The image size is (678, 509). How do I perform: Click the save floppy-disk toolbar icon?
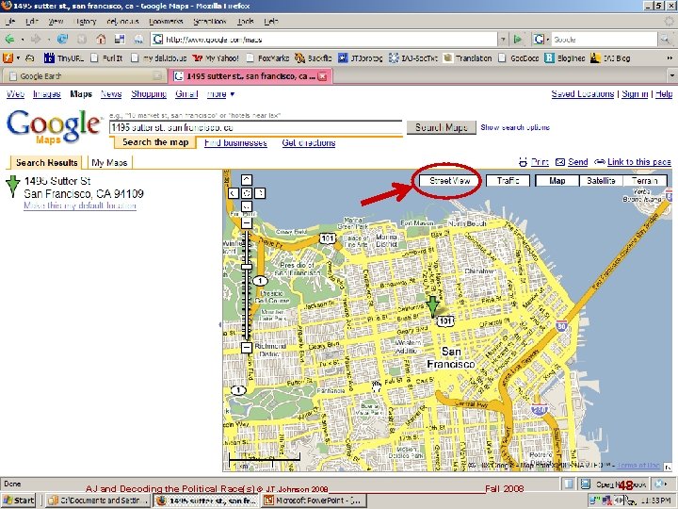tap(120, 40)
